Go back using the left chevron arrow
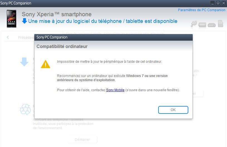Viewport: 227px width, 147px height. pyautogui.click(x=8, y=37)
